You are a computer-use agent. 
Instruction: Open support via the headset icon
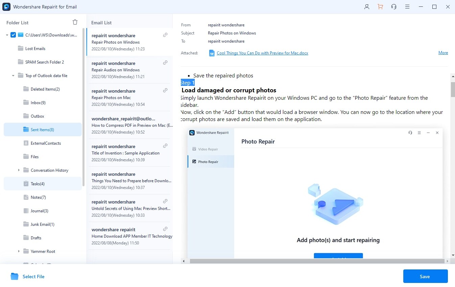[394, 6]
